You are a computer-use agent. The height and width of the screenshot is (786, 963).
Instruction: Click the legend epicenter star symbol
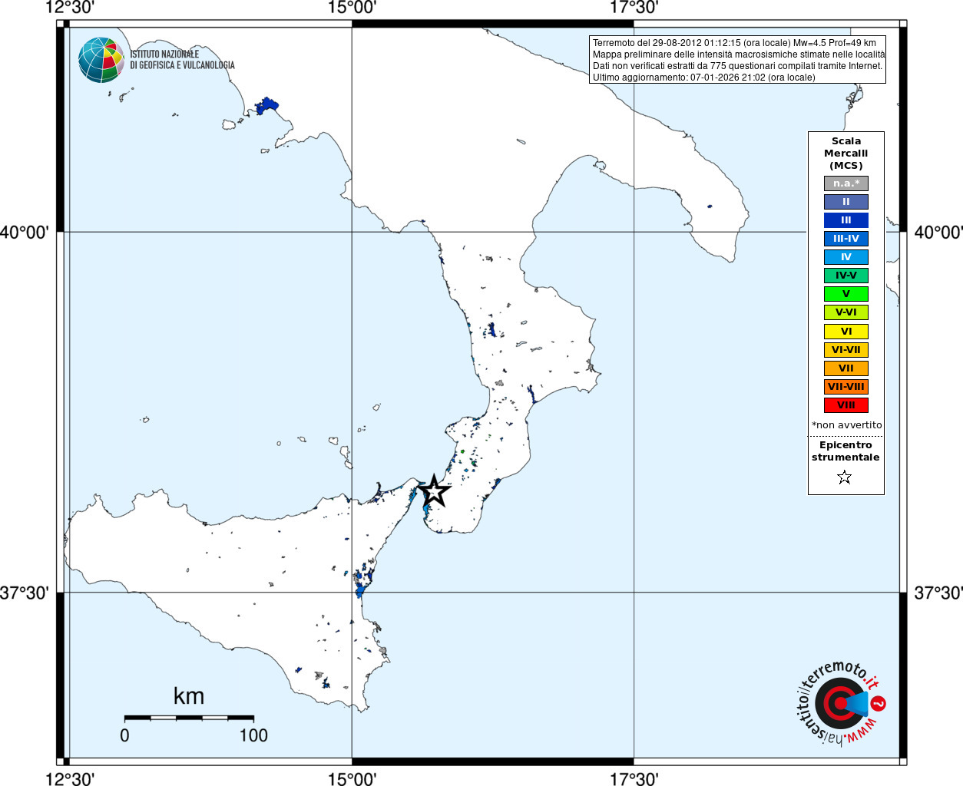[x=845, y=477]
